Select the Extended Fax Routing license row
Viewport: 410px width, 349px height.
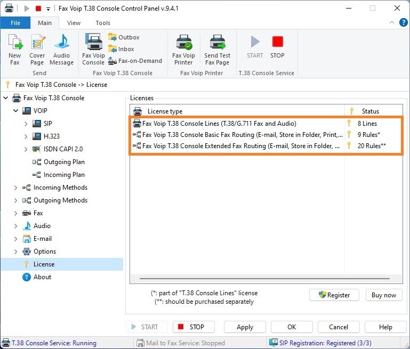coord(266,146)
